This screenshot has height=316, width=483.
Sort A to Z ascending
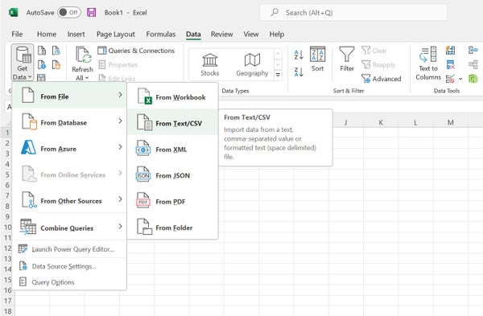tap(299, 55)
